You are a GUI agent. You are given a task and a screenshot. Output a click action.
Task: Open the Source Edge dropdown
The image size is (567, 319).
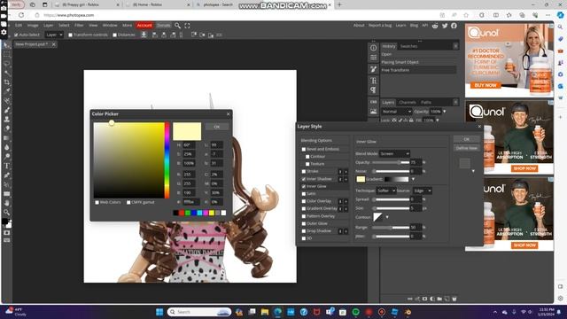(422, 191)
